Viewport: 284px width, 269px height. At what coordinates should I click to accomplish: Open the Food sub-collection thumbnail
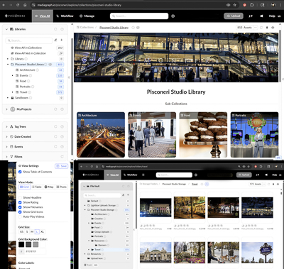[203, 135]
